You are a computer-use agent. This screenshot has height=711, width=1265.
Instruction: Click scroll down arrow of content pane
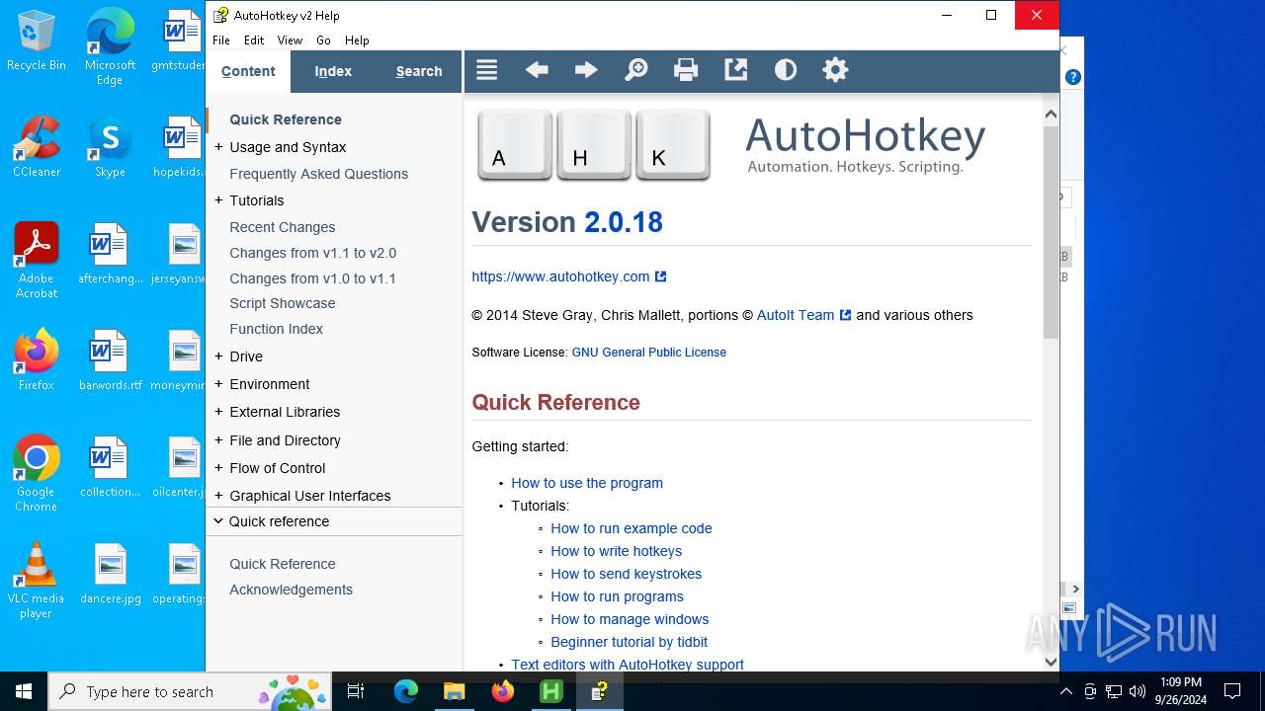1051,662
